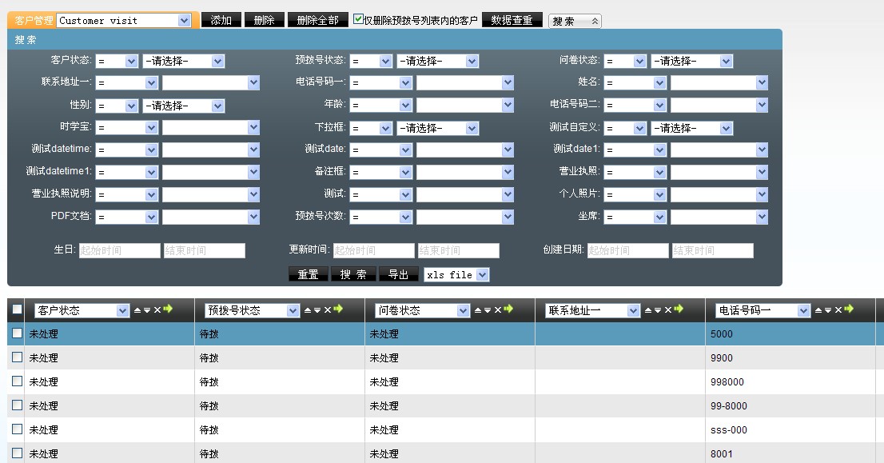Toggle 仅删除预拨号列表内的客户 checkbox
The image size is (884, 463).
click(x=359, y=20)
